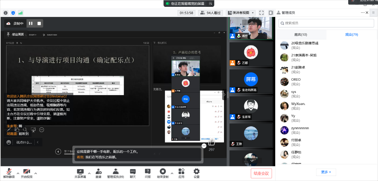Pause the cloud recording
Screen dimensions: 378x181
pyautogui.click(x=31, y=23)
